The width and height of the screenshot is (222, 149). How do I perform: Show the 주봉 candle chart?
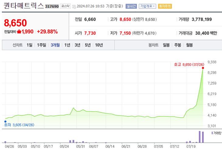click(x=178, y=45)
